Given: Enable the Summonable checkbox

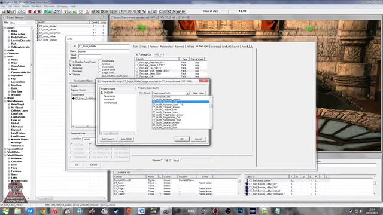Looking at the screenshot, I should (100, 61).
